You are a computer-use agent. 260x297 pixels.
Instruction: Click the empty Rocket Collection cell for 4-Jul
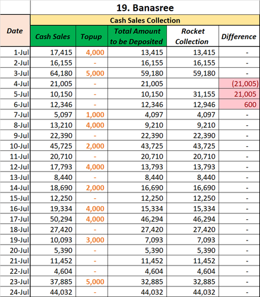pos(192,84)
